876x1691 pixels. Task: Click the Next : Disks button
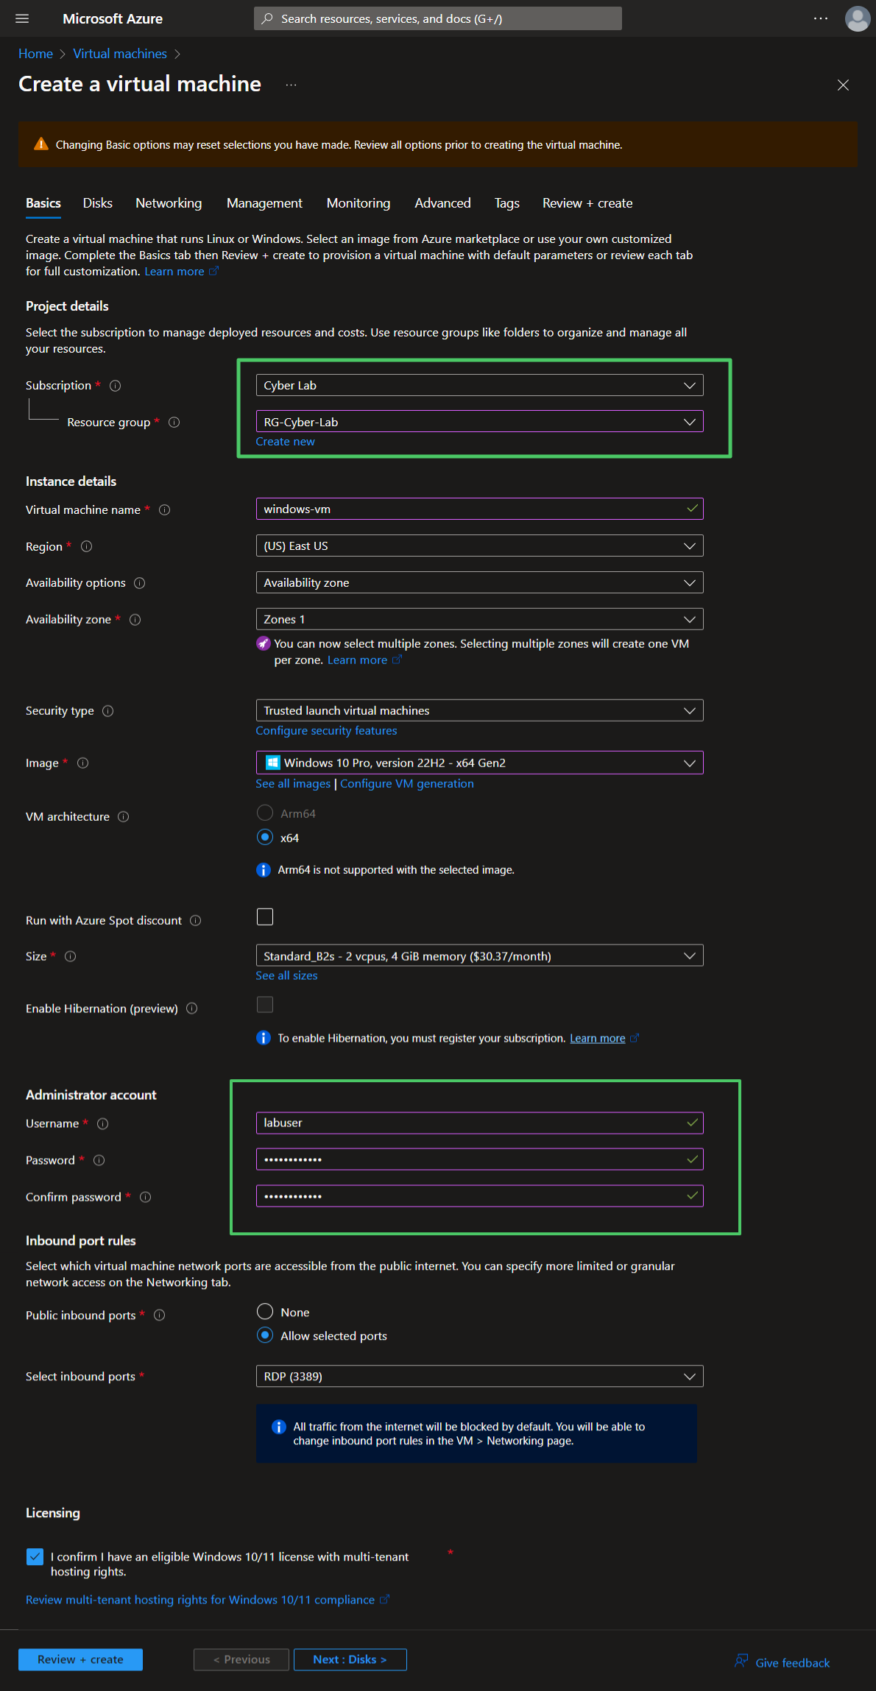(x=350, y=1660)
